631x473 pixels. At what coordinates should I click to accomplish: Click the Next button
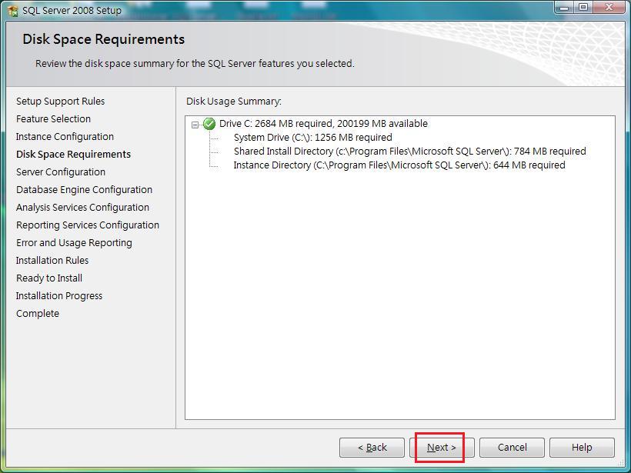tap(442, 448)
